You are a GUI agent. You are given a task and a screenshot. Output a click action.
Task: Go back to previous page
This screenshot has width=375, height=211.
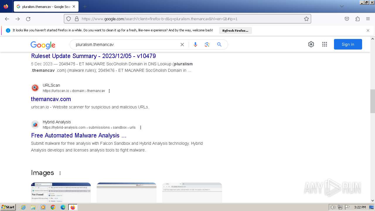7,19
